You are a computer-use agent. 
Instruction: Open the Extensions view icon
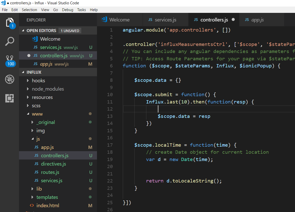pyautogui.click(x=10, y=98)
